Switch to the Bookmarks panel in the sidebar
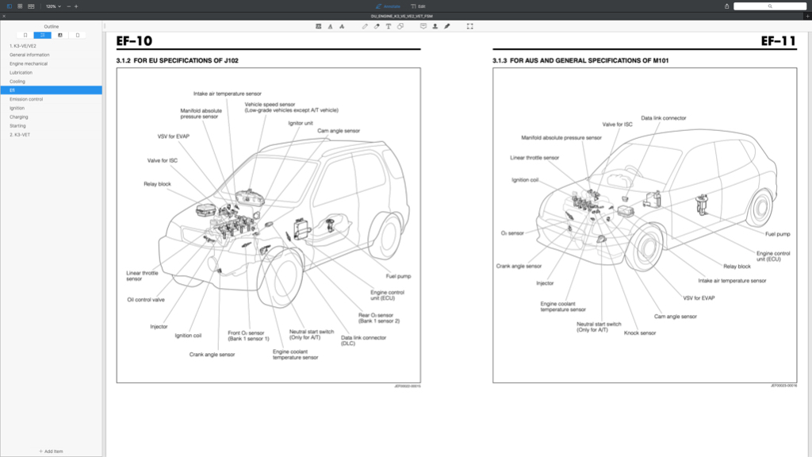The image size is (812, 457). [x=25, y=35]
